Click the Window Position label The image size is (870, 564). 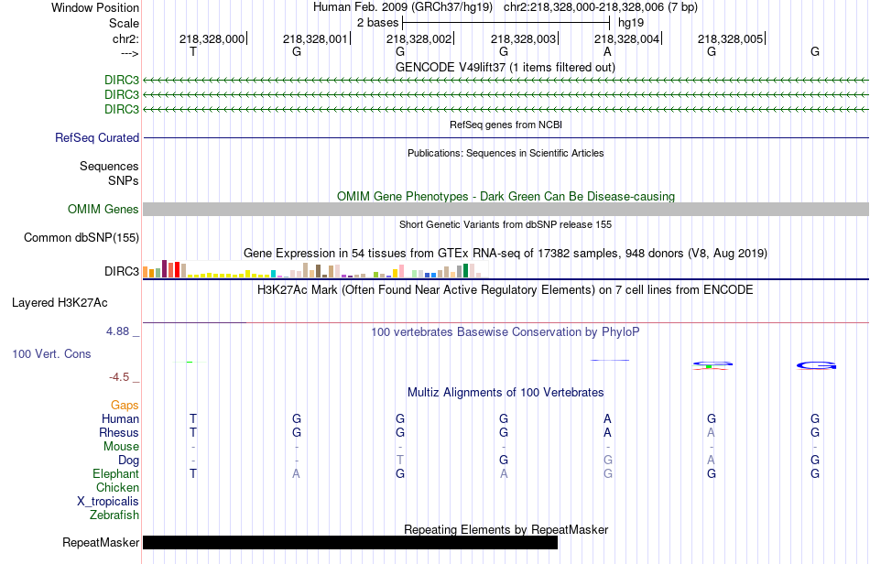(x=95, y=7)
